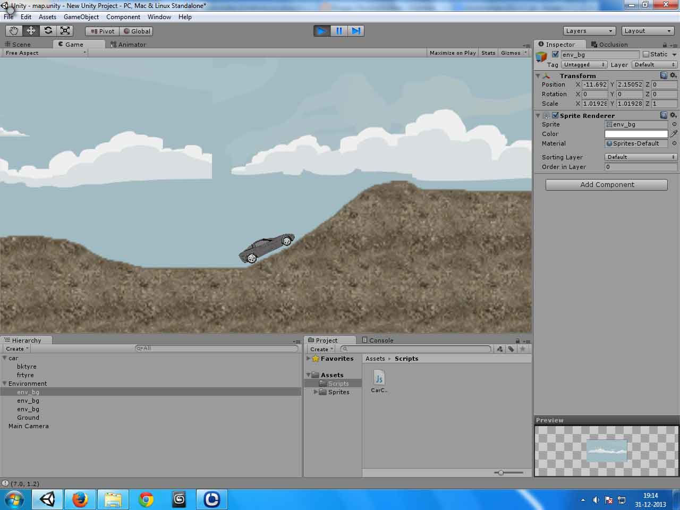This screenshot has width=680, height=510.
Task: Open the Layers dropdown
Action: (x=589, y=31)
